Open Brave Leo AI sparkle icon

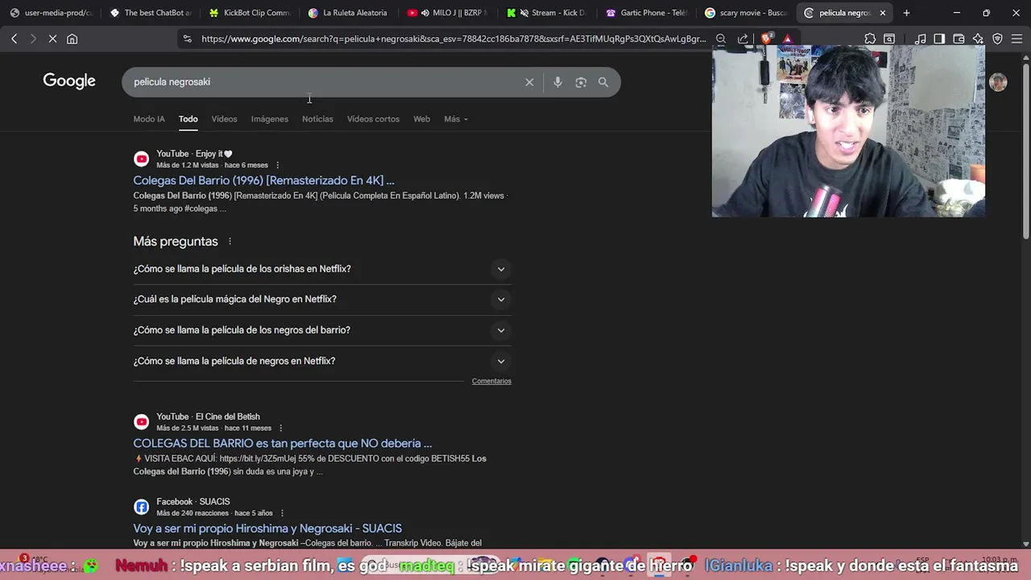tap(978, 39)
